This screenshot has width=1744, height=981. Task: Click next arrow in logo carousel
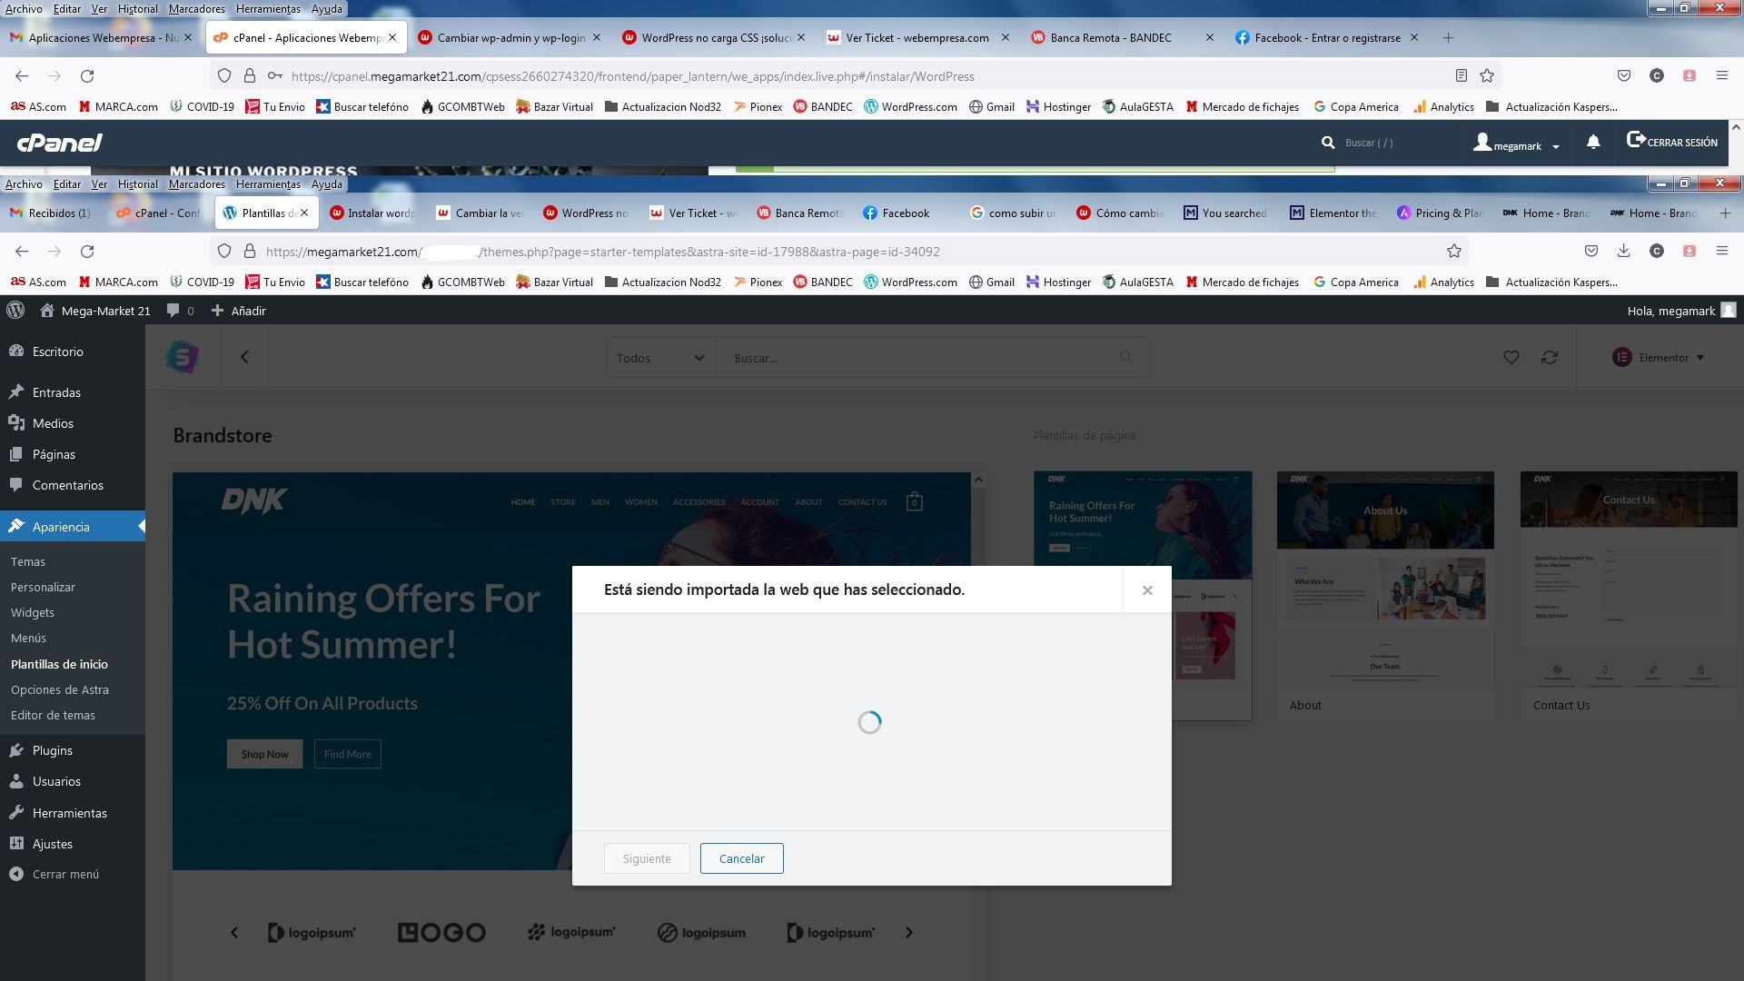(909, 932)
